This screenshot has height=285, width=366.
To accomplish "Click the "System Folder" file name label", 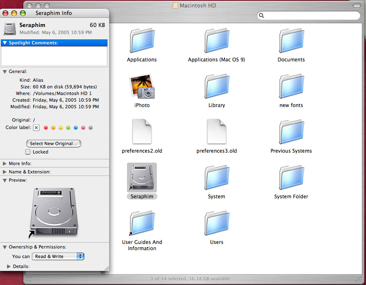I will [x=291, y=197].
